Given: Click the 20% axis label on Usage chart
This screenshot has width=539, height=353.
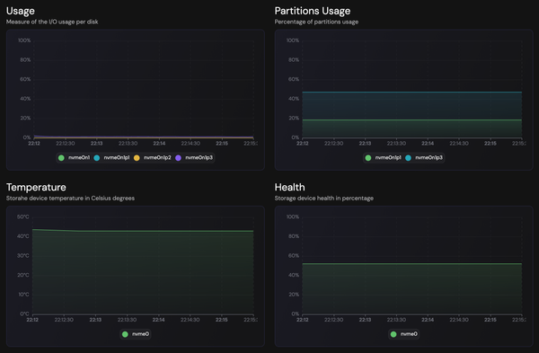Looking at the screenshot, I should 25,119.
